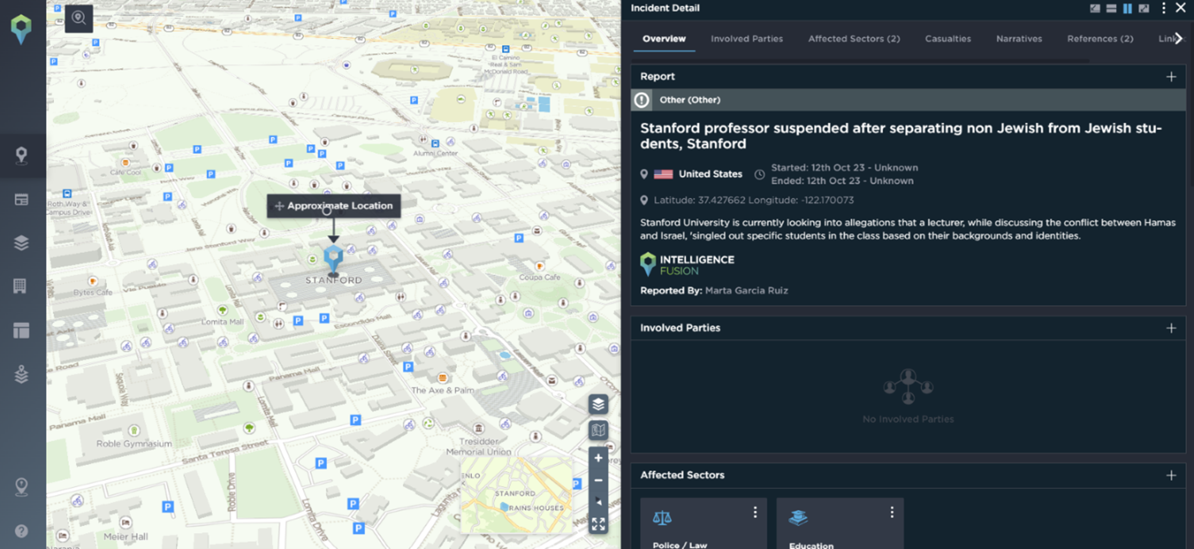Image resolution: width=1194 pixels, height=549 pixels.
Task: Click the Other (Other) category label
Action: coord(690,100)
